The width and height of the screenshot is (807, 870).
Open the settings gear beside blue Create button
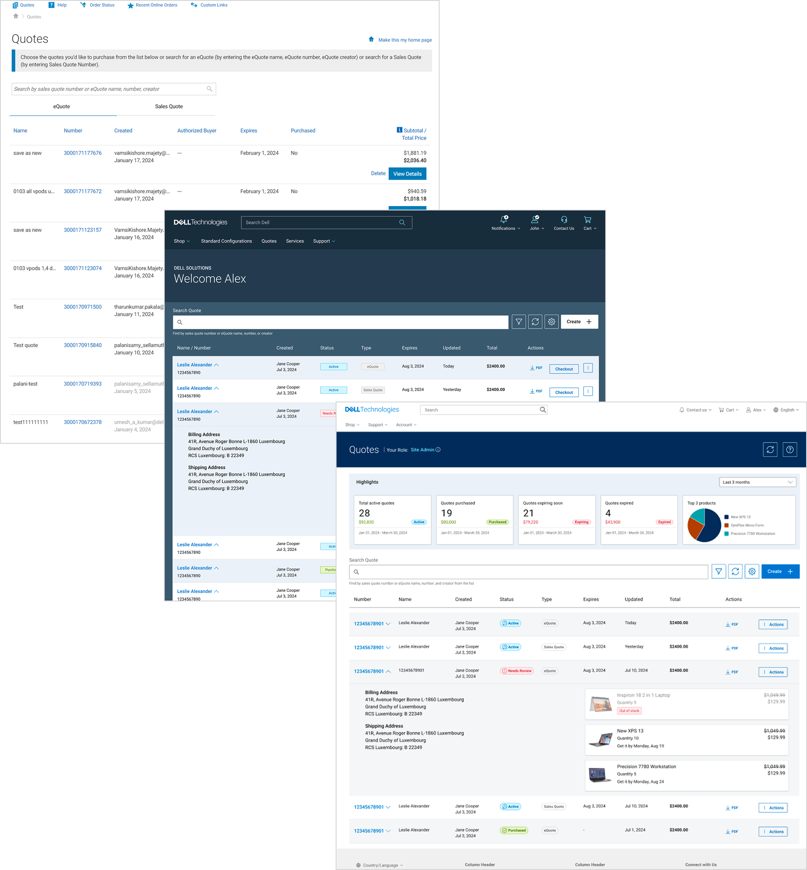pos(752,571)
